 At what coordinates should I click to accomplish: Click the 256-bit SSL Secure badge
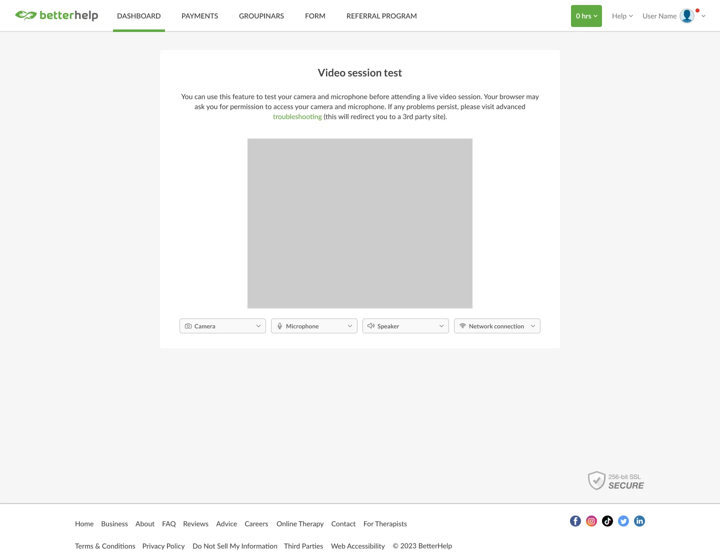coord(616,481)
